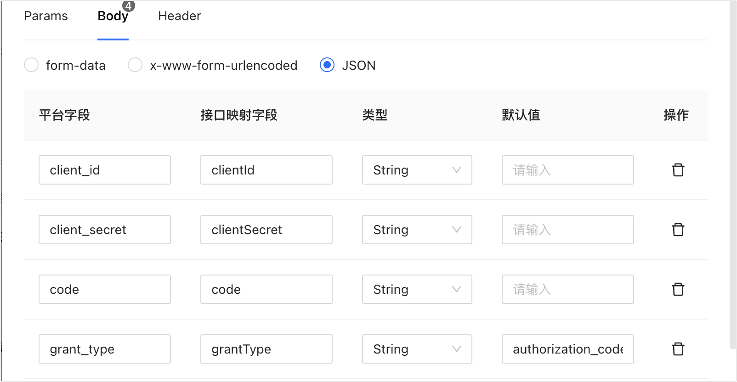Edit the authorization_code default value field
Image resolution: width=737 pixels, height=382 pixels.
pyautogui.click(x=567, y=349)
